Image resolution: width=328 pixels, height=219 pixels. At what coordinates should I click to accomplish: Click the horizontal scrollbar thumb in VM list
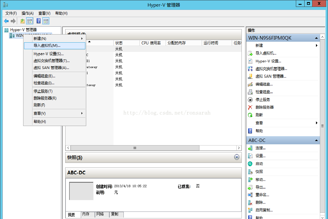(x=135, y=148)
